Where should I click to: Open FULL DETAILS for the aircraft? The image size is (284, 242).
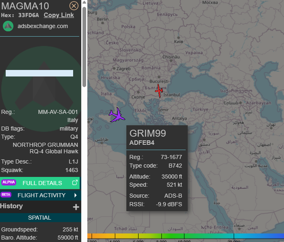coord(40,183)
